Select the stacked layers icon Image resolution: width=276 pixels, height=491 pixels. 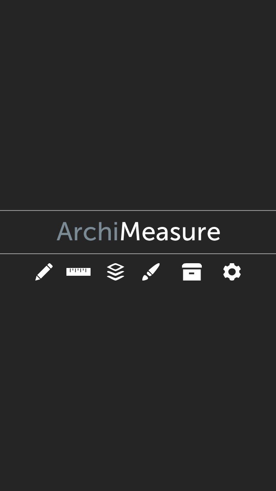pos(116,272)
